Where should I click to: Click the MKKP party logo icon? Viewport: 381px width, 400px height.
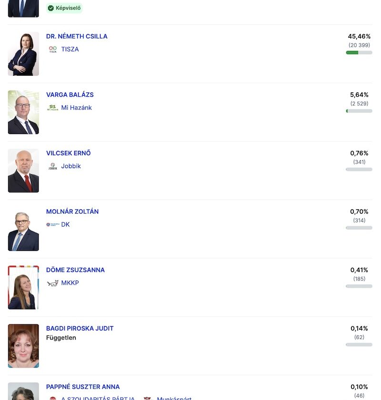click(x=52, y=283)
